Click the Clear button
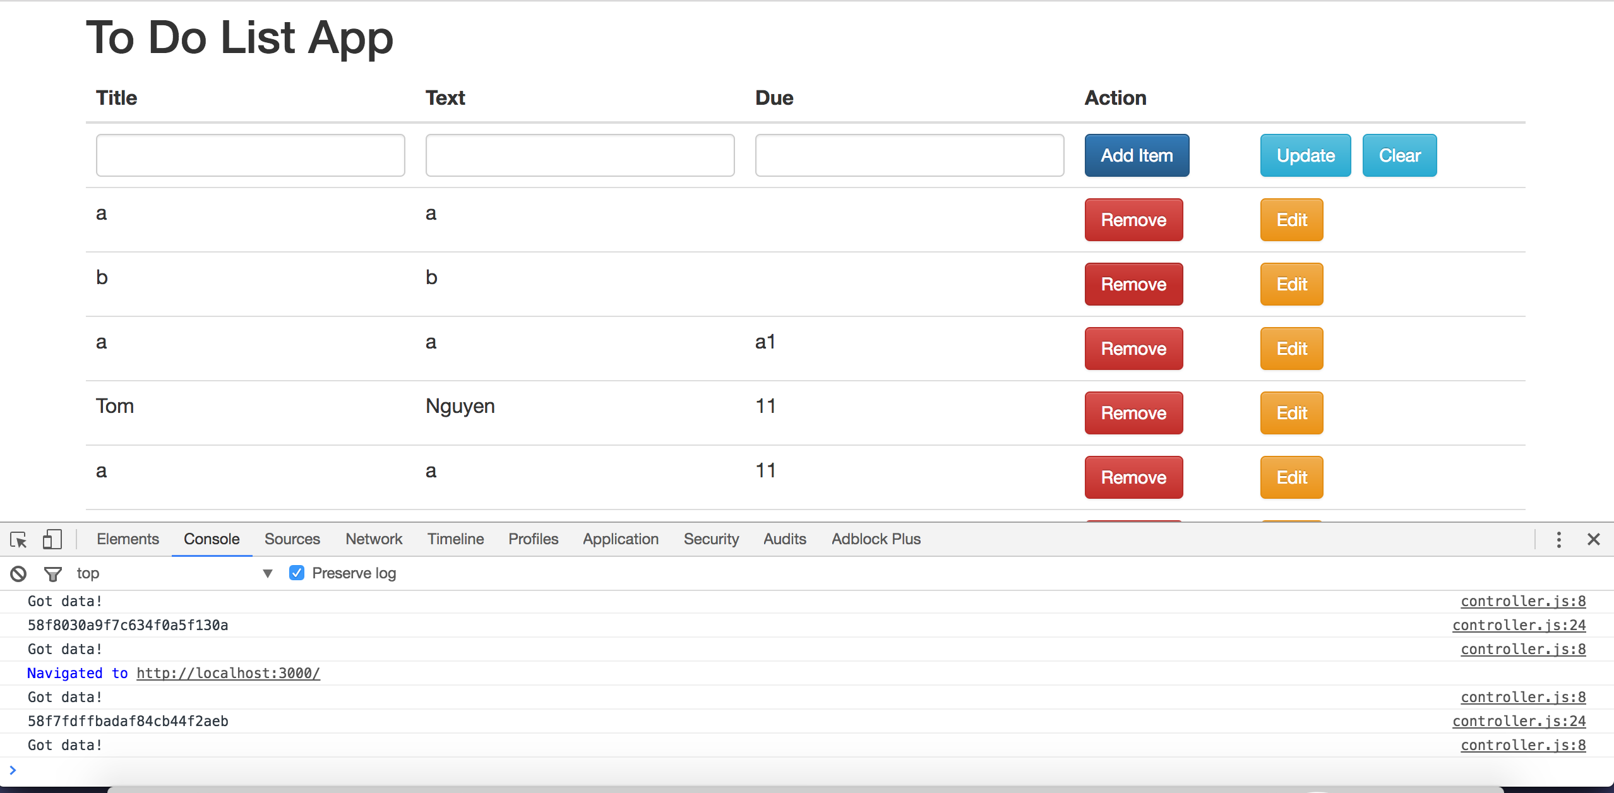Image resolution: width=1614 pixels, height=793 pixels. [1399, 155]
